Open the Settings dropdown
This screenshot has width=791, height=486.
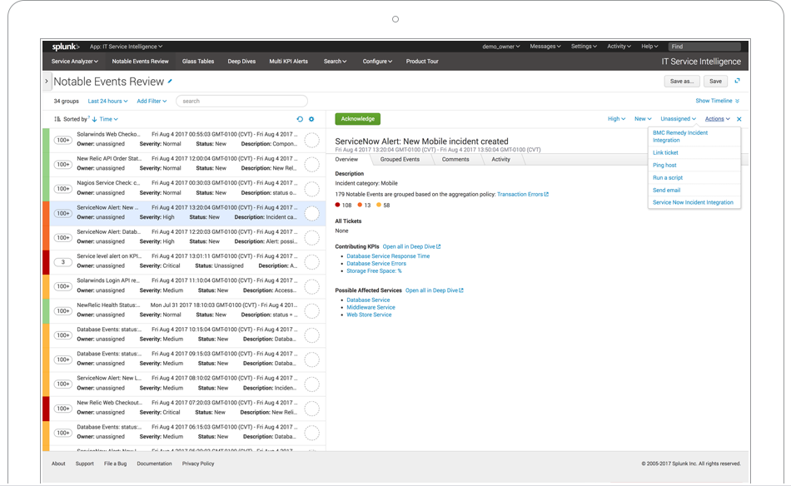tap(584, 47)
